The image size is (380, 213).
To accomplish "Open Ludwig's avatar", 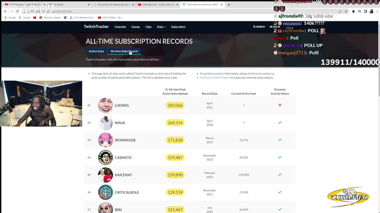I will pos(106,105).
